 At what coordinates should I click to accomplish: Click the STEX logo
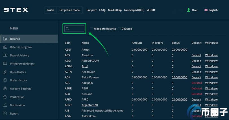[16, 10]
